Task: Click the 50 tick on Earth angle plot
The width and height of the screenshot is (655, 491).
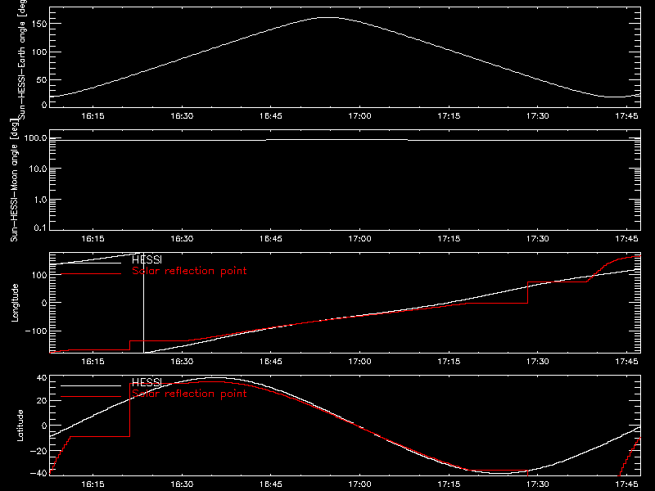Action: point(42,79)
